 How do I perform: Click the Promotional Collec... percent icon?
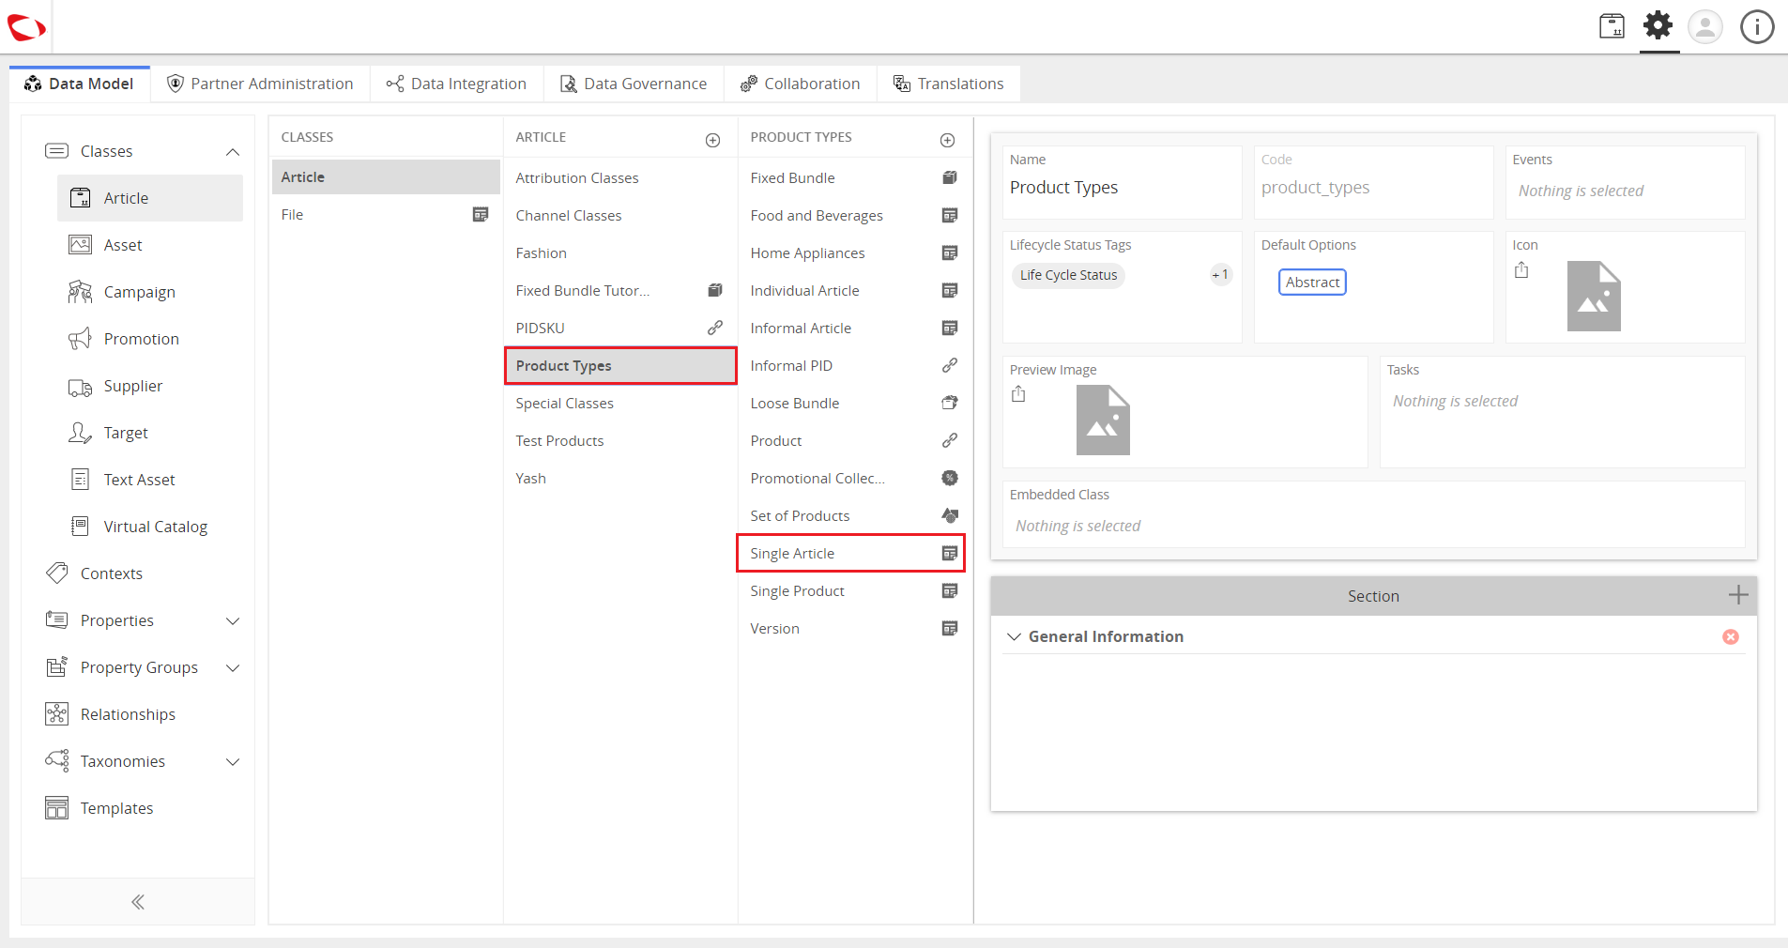(950, 478)
